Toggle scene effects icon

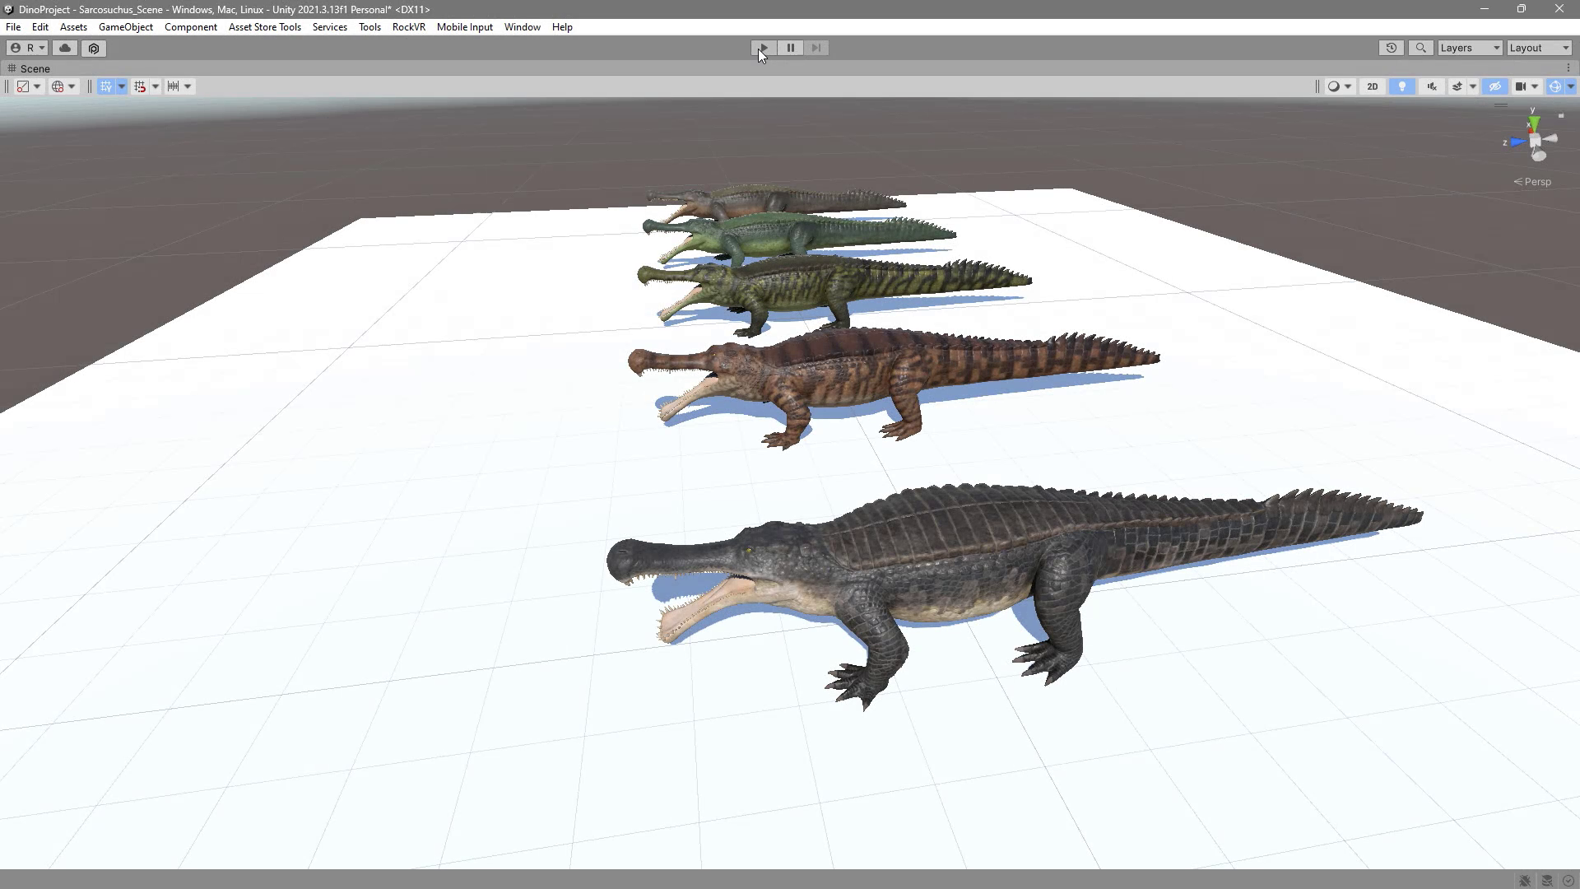click(x=1457, y=86)
